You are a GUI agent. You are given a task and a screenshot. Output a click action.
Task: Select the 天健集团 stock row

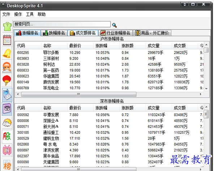109,162
